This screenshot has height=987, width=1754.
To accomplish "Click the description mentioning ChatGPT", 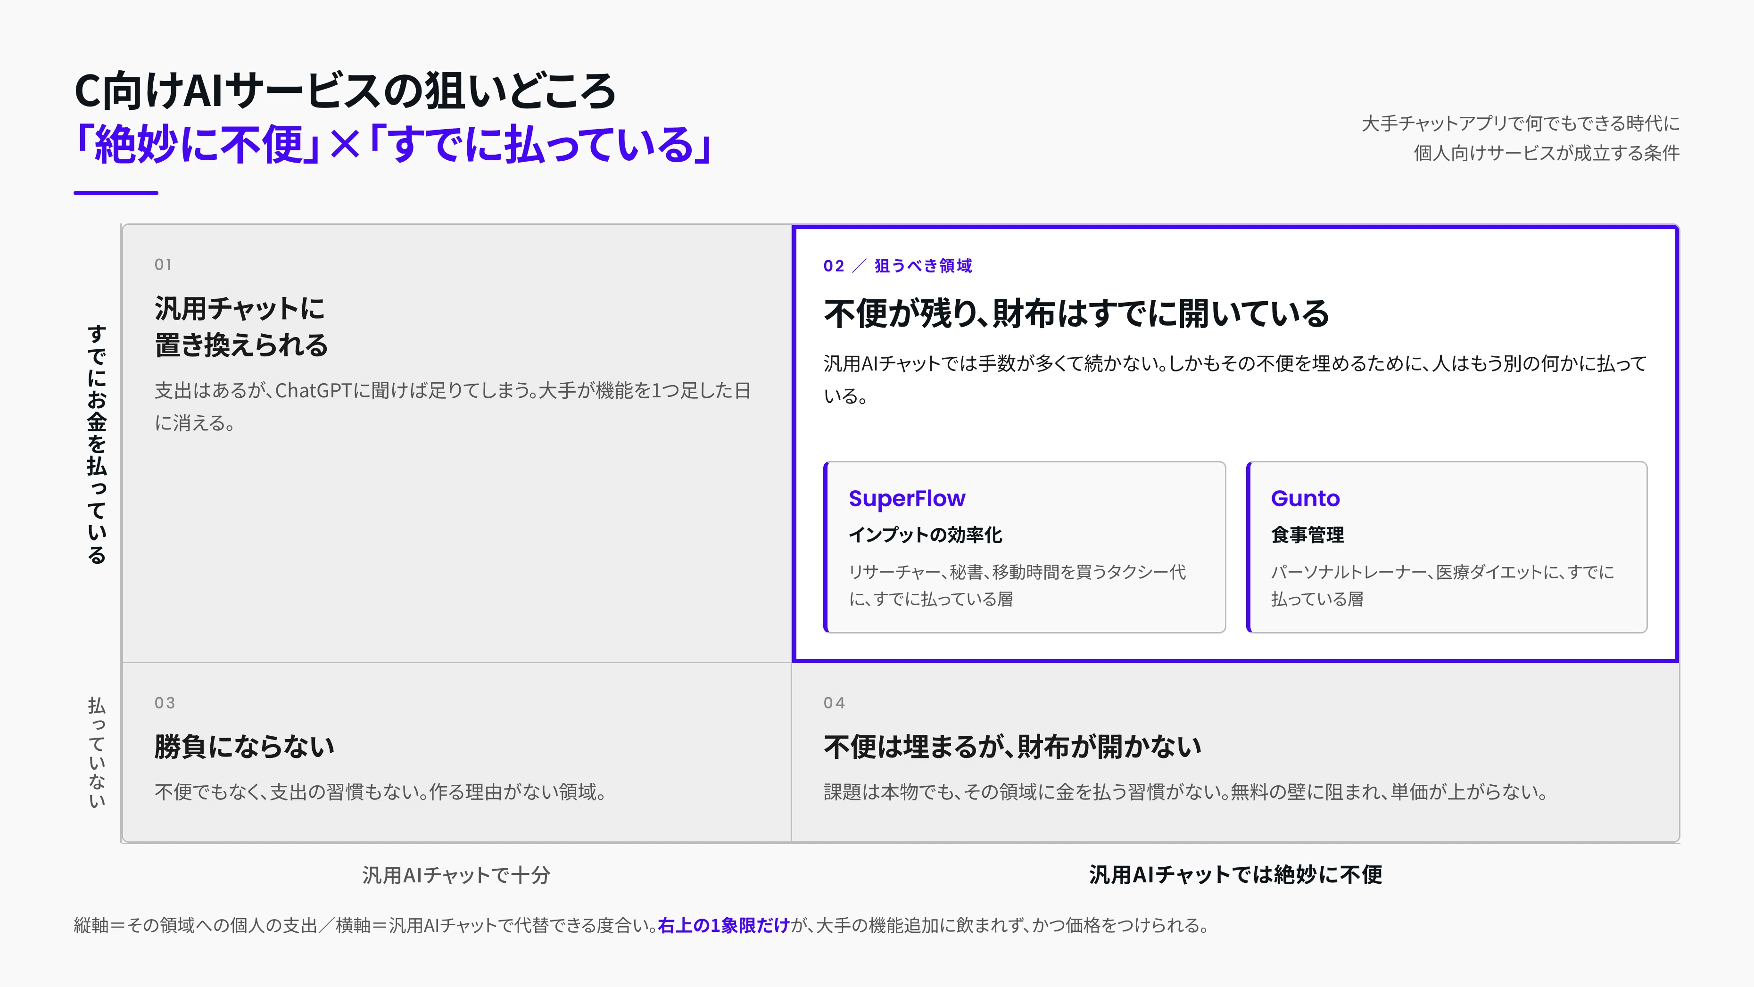I will pyautogui.click(x=453, y=406).
